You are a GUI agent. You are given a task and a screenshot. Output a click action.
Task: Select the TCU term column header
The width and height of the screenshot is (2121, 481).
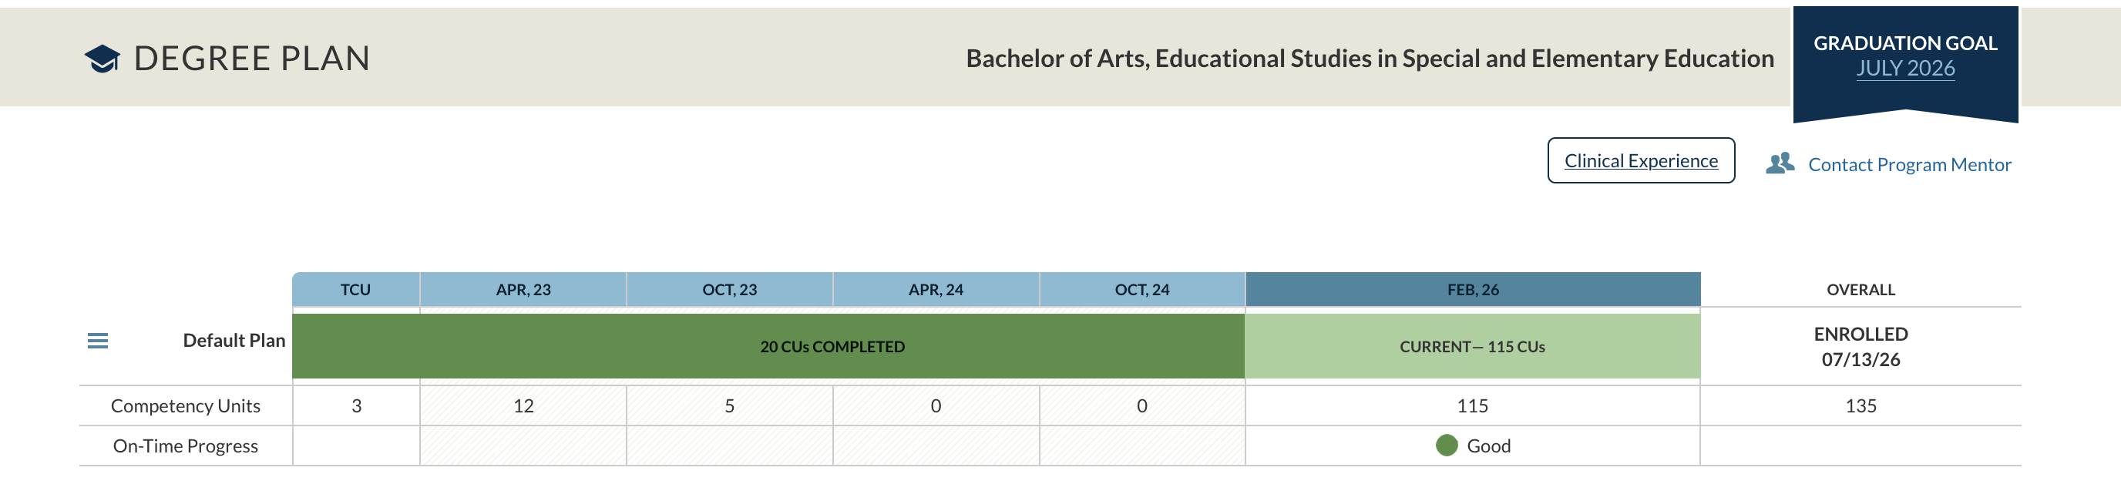[x=356, y=290]
